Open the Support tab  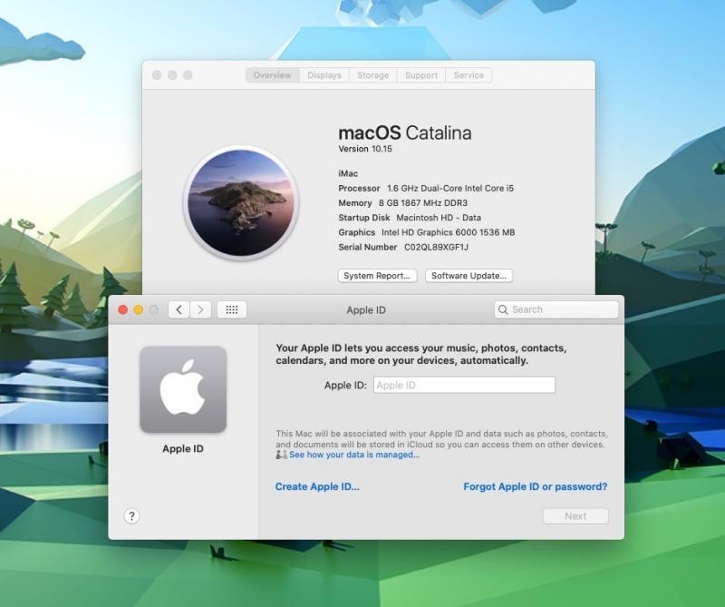tap(421, 75)
